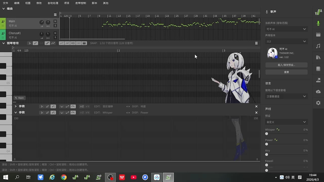Open the 文件 menu
The height and width of the screenshot is (182, 324).
point(6,3)
